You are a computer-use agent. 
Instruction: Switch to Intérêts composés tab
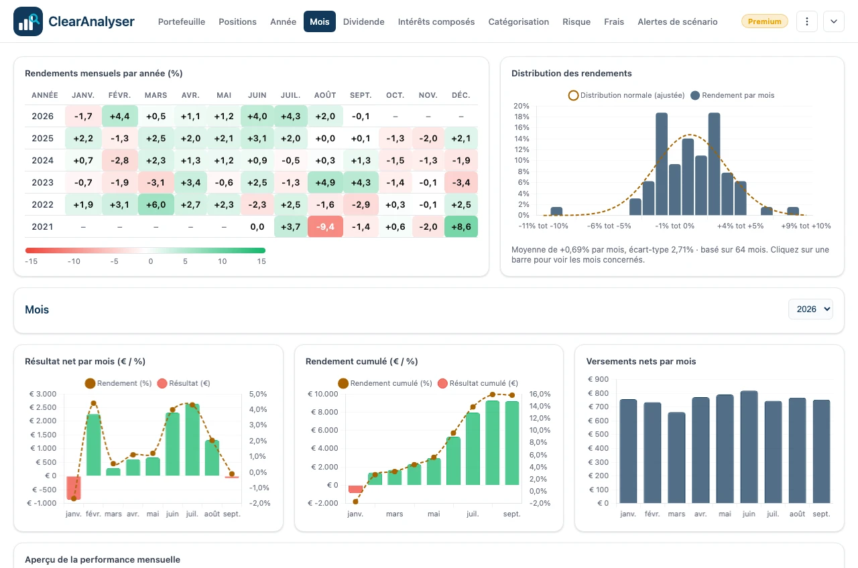(x=436, y=21)
